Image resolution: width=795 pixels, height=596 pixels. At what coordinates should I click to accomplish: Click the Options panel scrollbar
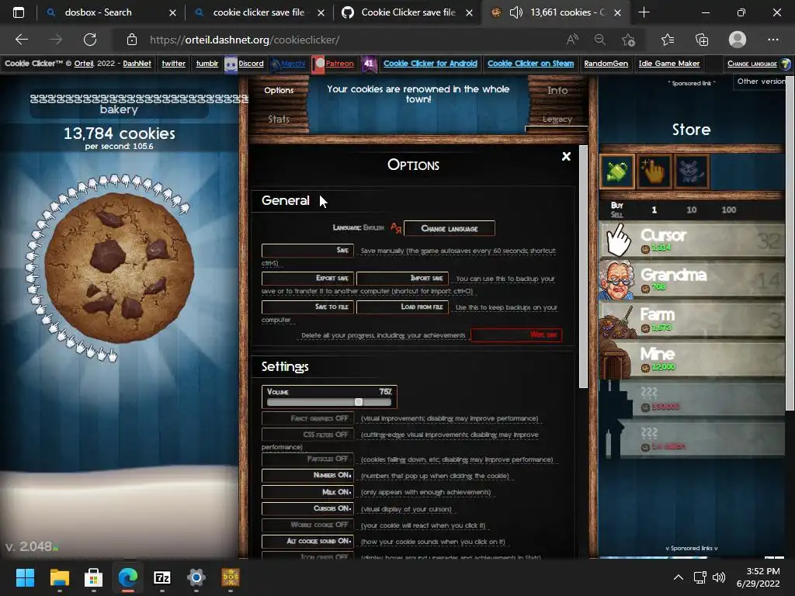click(x=583, y=268)
